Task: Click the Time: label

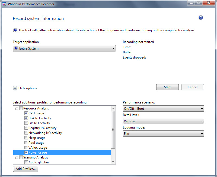Action: tap(127, 47)
